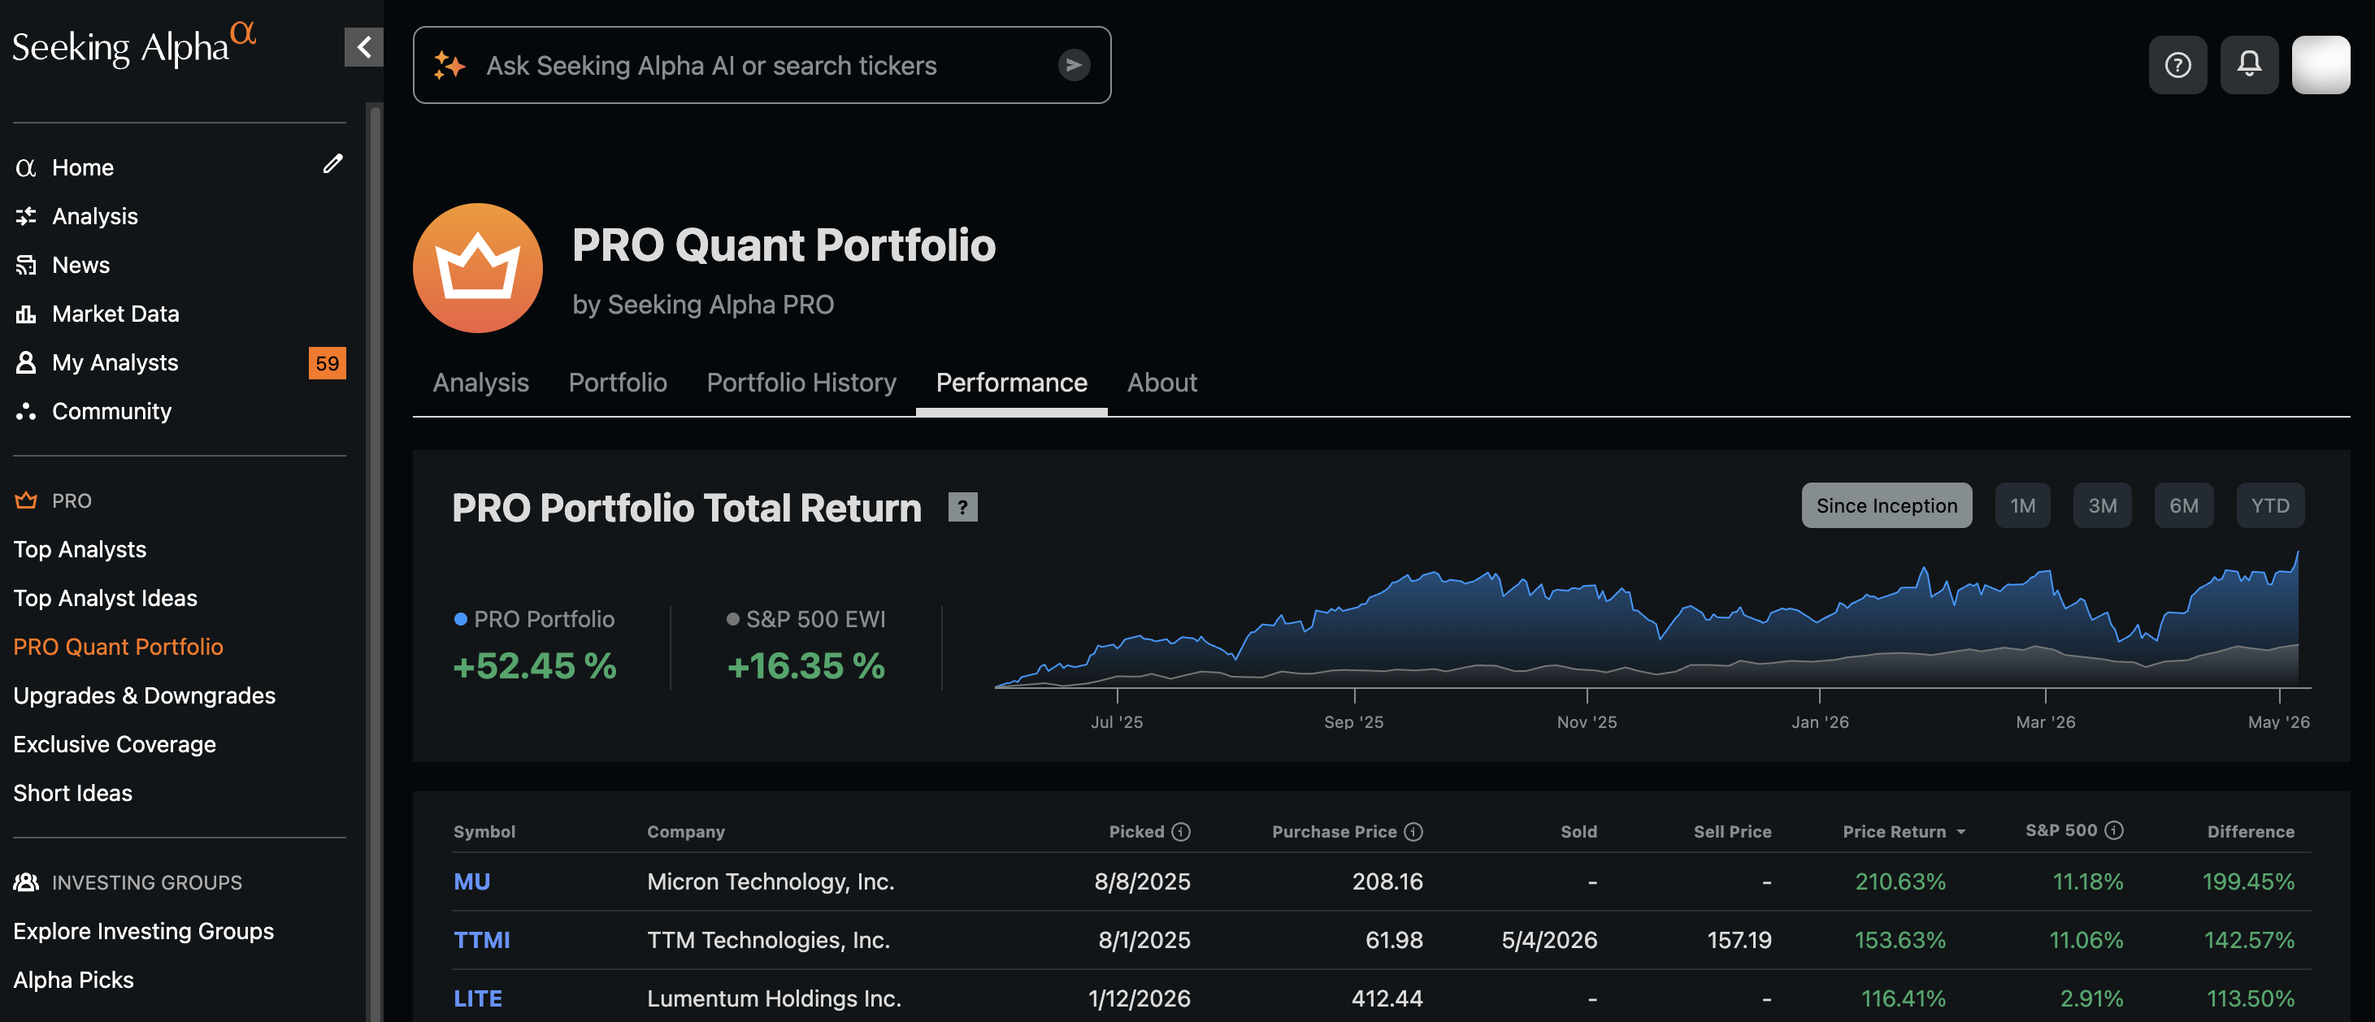Viewport: 2375px width, 1022px height.
Task: Select the Since Inception range
Action: coord(1887,505)
